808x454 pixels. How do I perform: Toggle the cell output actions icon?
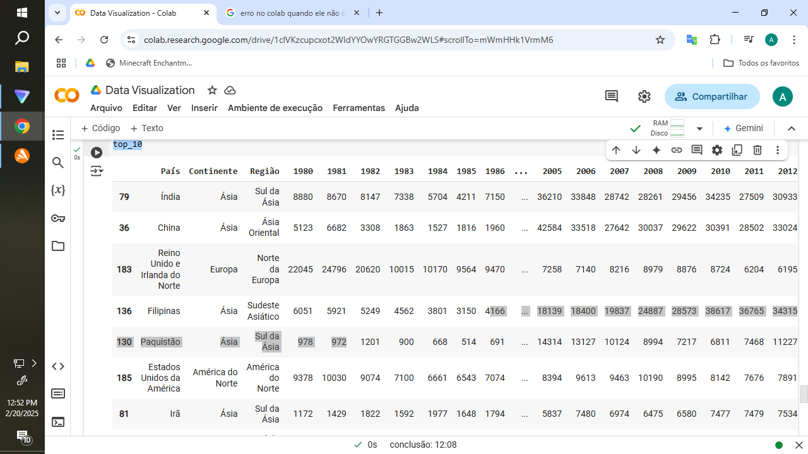tap(97, 171)
